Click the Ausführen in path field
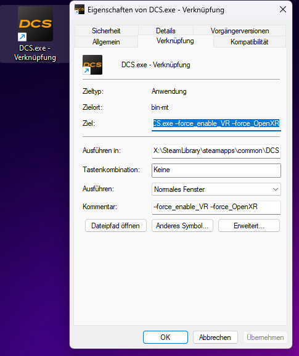This screenshot has width=299, height=356. coord(216,151)
